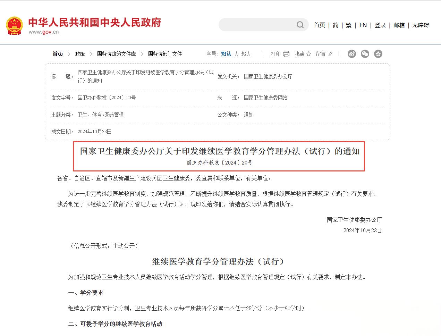The width and height of the screenshot is (441, 336).
Task: Switch to simplified Chinese 简
Action: click(336, 25)
